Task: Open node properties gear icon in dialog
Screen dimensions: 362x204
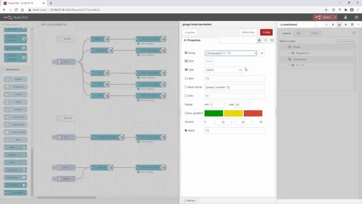Action: tap(259, 40)
